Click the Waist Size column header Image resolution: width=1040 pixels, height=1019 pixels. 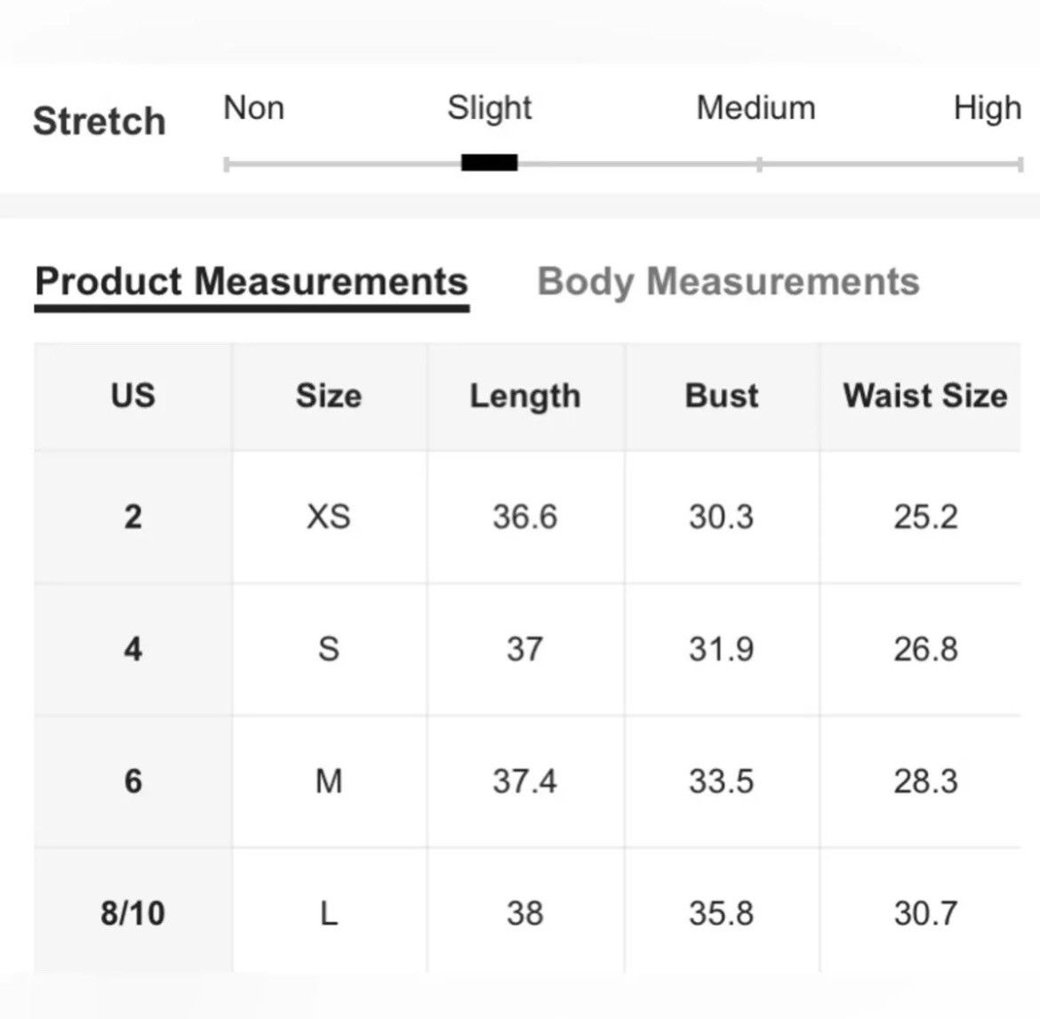(925, 396)
